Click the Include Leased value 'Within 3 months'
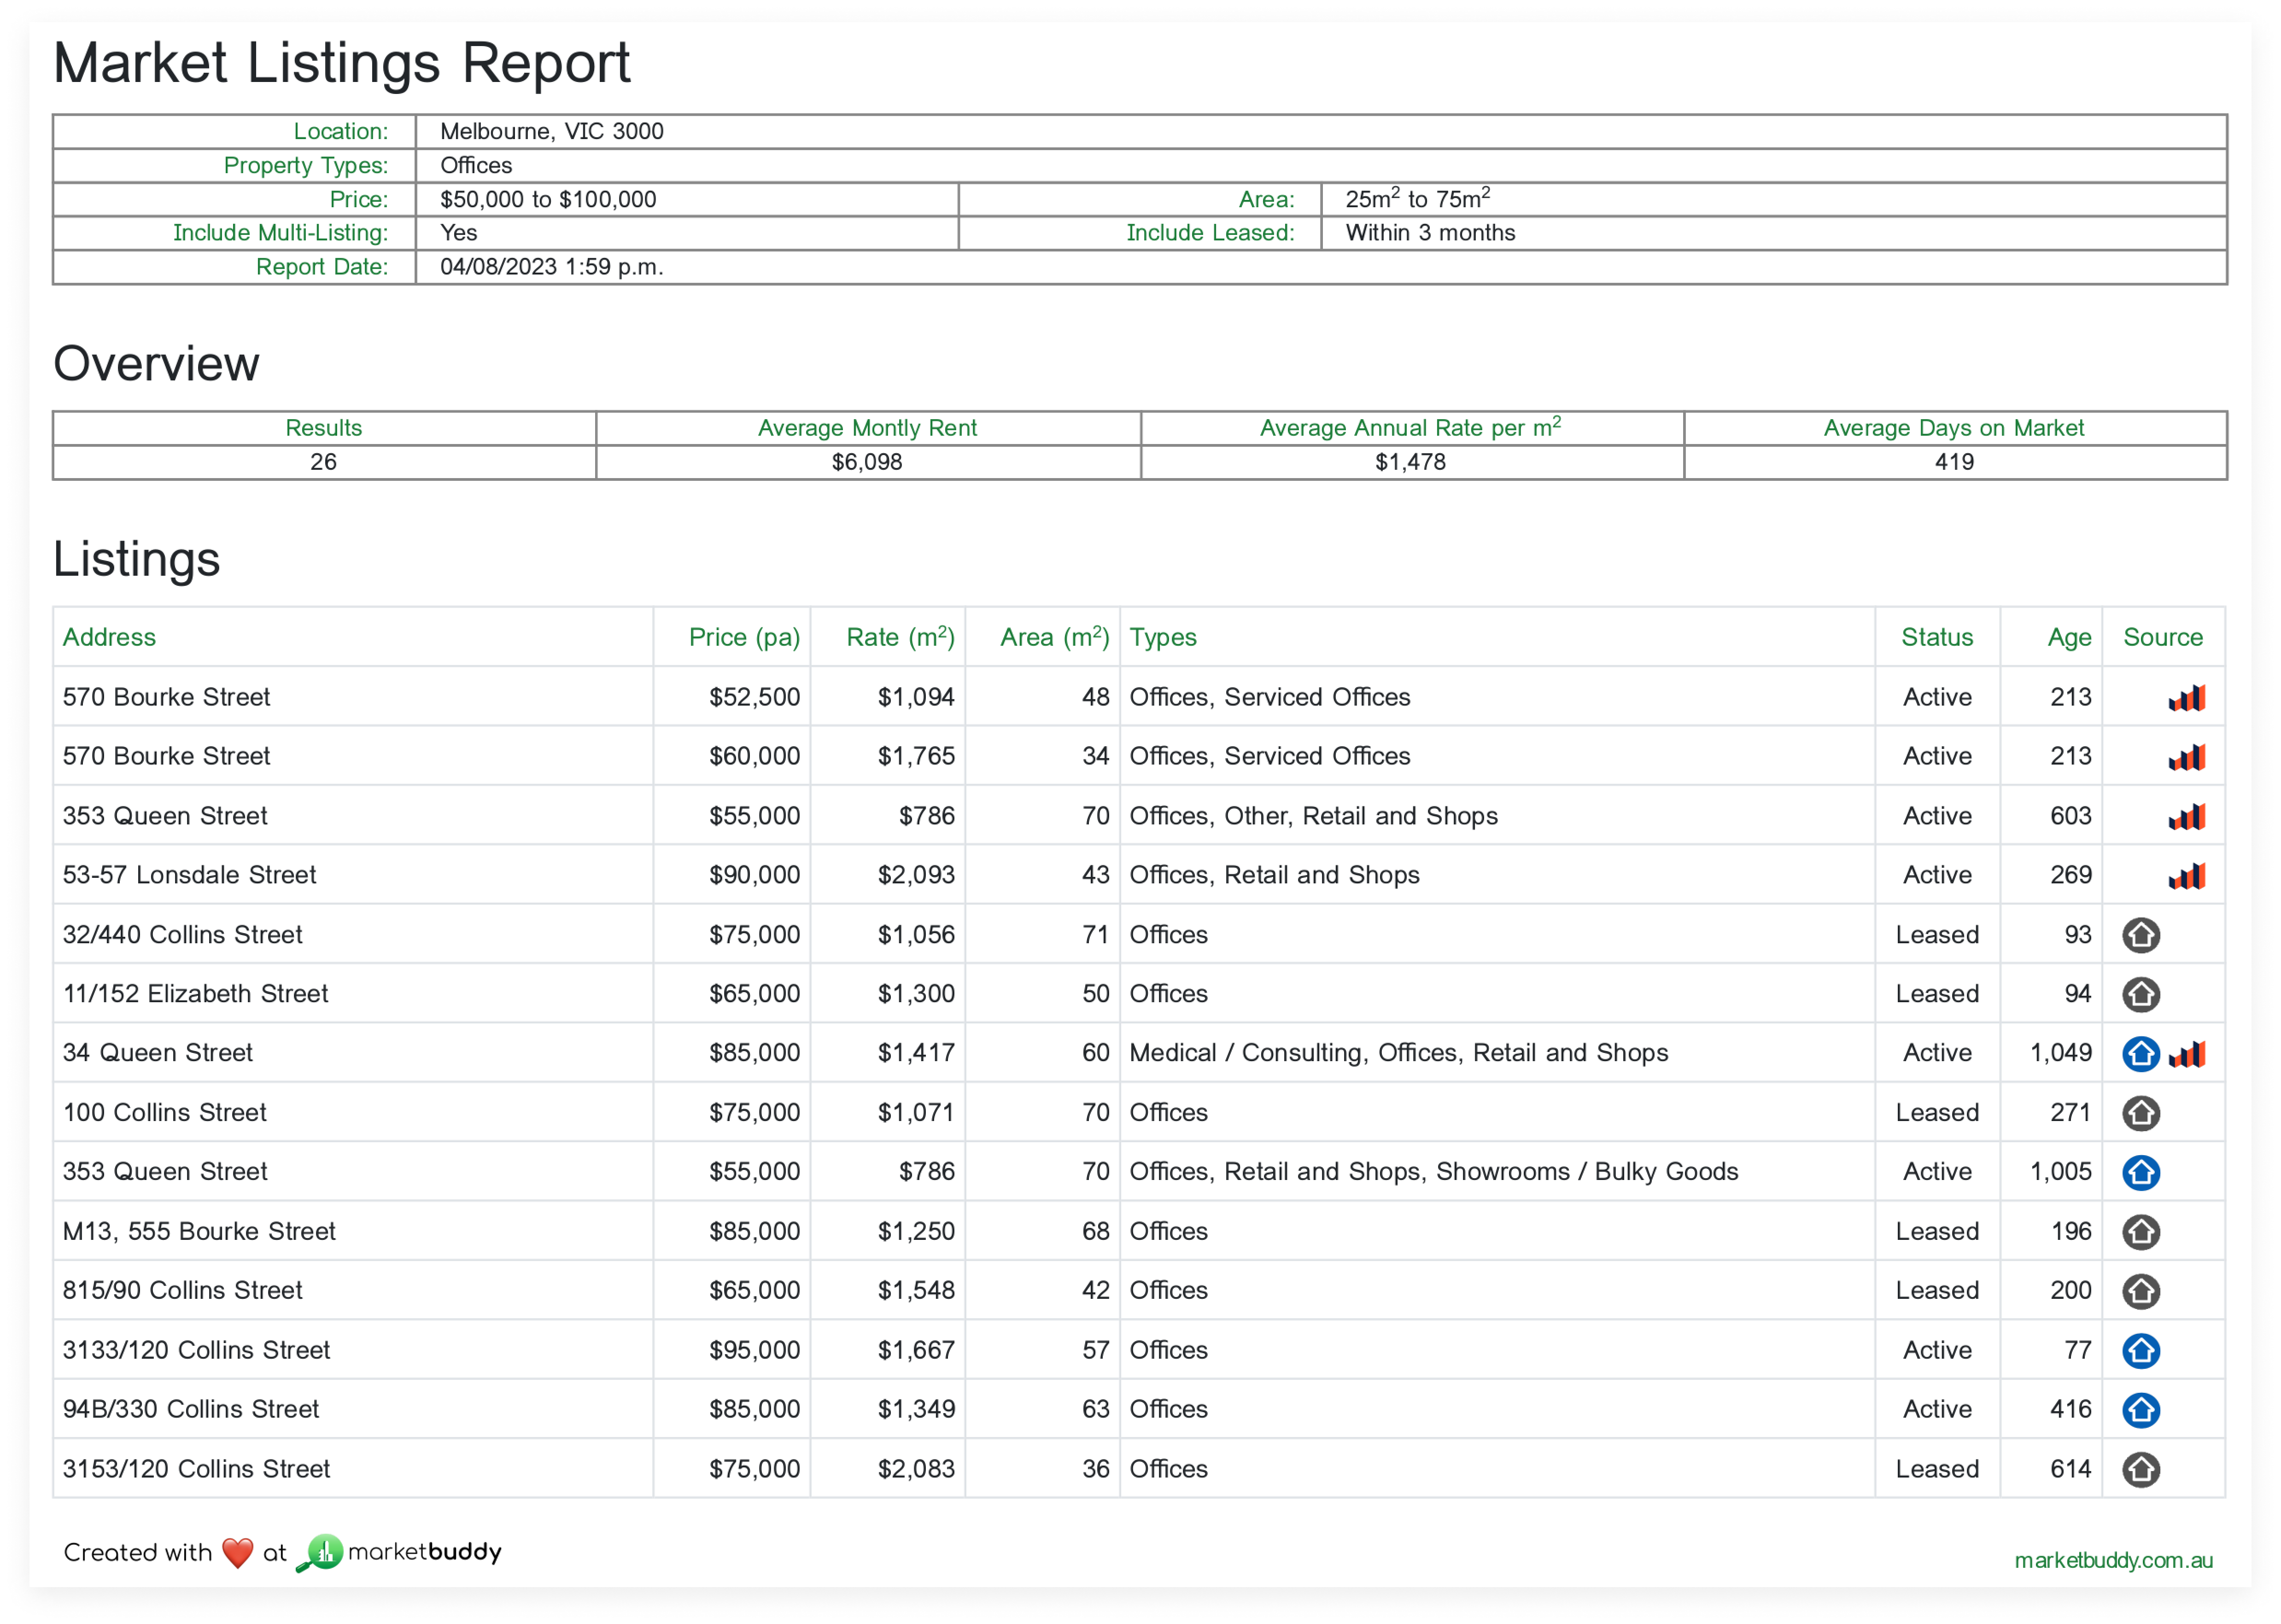The width and height of the screenshot is (2281, 1624). (1429, 232)
